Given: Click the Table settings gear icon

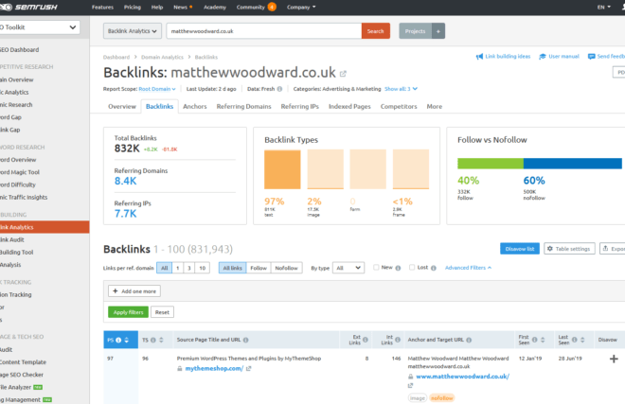Looking at the screenshot, I should click(550, 249).
